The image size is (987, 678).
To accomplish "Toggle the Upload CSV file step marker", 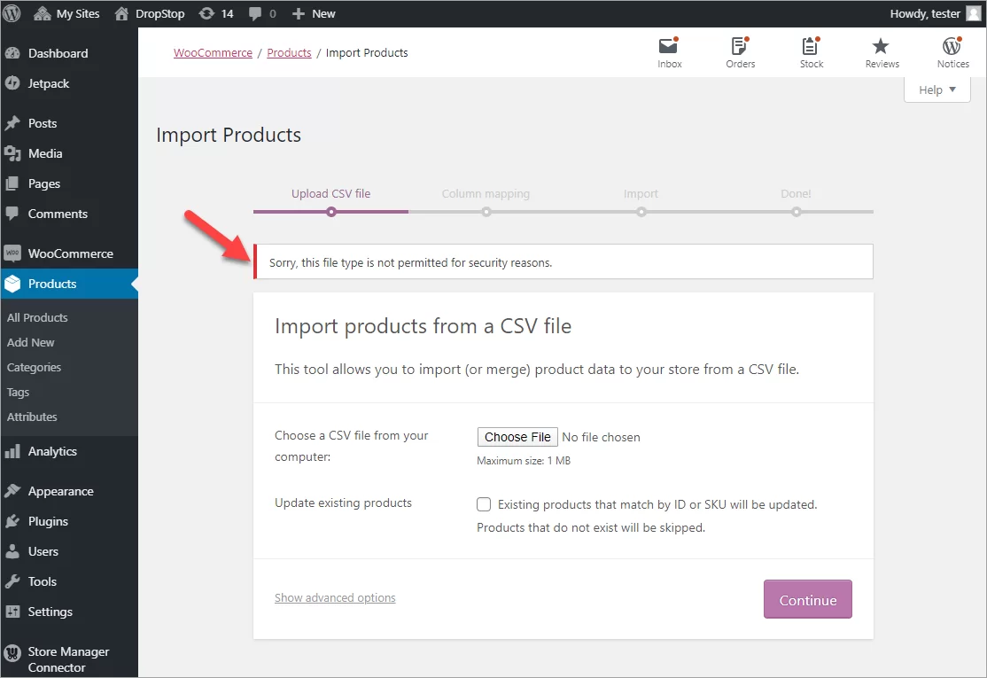I will coord(330,212).
